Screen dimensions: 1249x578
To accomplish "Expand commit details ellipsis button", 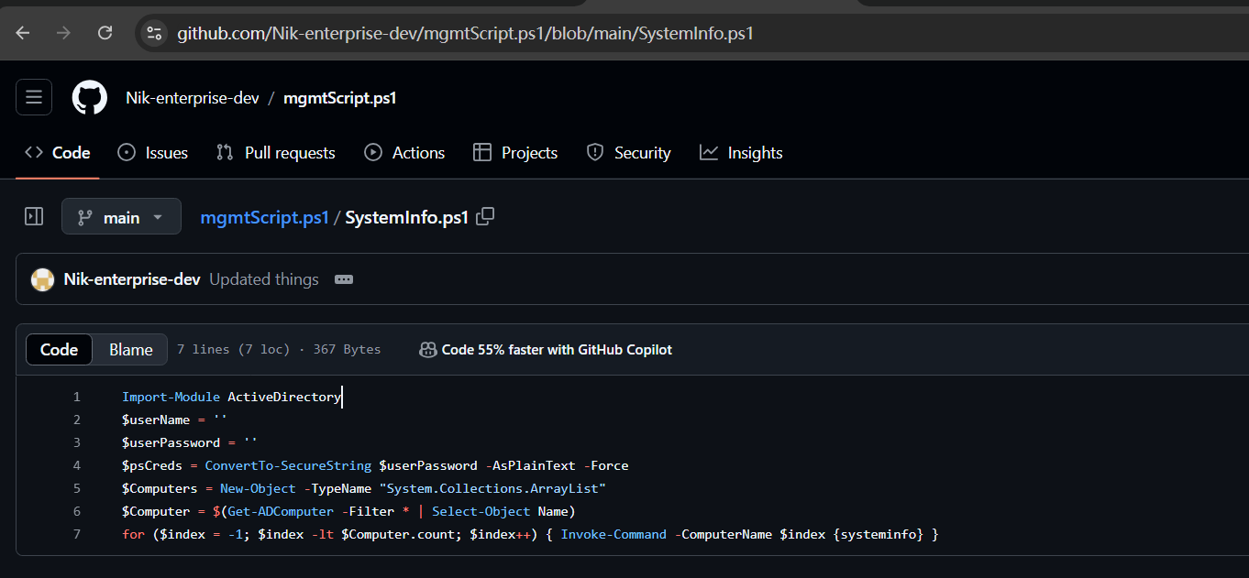I will click(344, 279).
